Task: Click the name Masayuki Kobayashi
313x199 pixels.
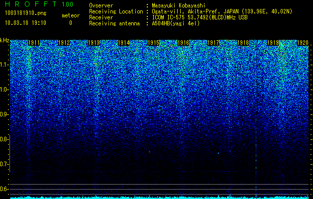Action: (x=179, y=5)
